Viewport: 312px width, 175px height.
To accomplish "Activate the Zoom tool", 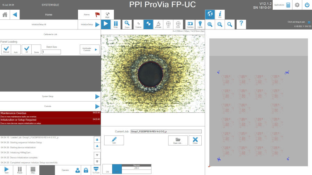I will point(127,24).
